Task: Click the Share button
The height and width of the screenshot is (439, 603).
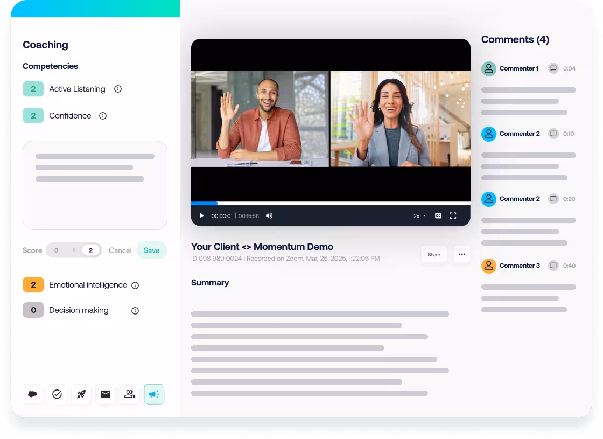Action: [434, 254]
